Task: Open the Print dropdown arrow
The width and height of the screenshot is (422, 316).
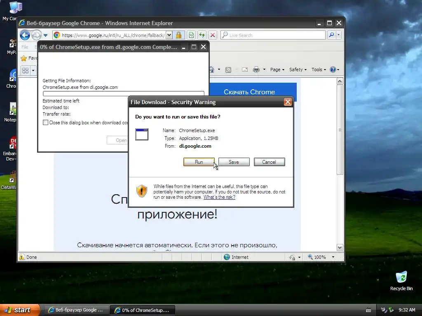Action: 264,70
